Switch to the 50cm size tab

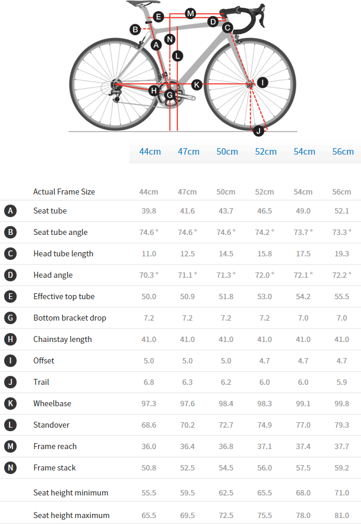click(227, 152)
